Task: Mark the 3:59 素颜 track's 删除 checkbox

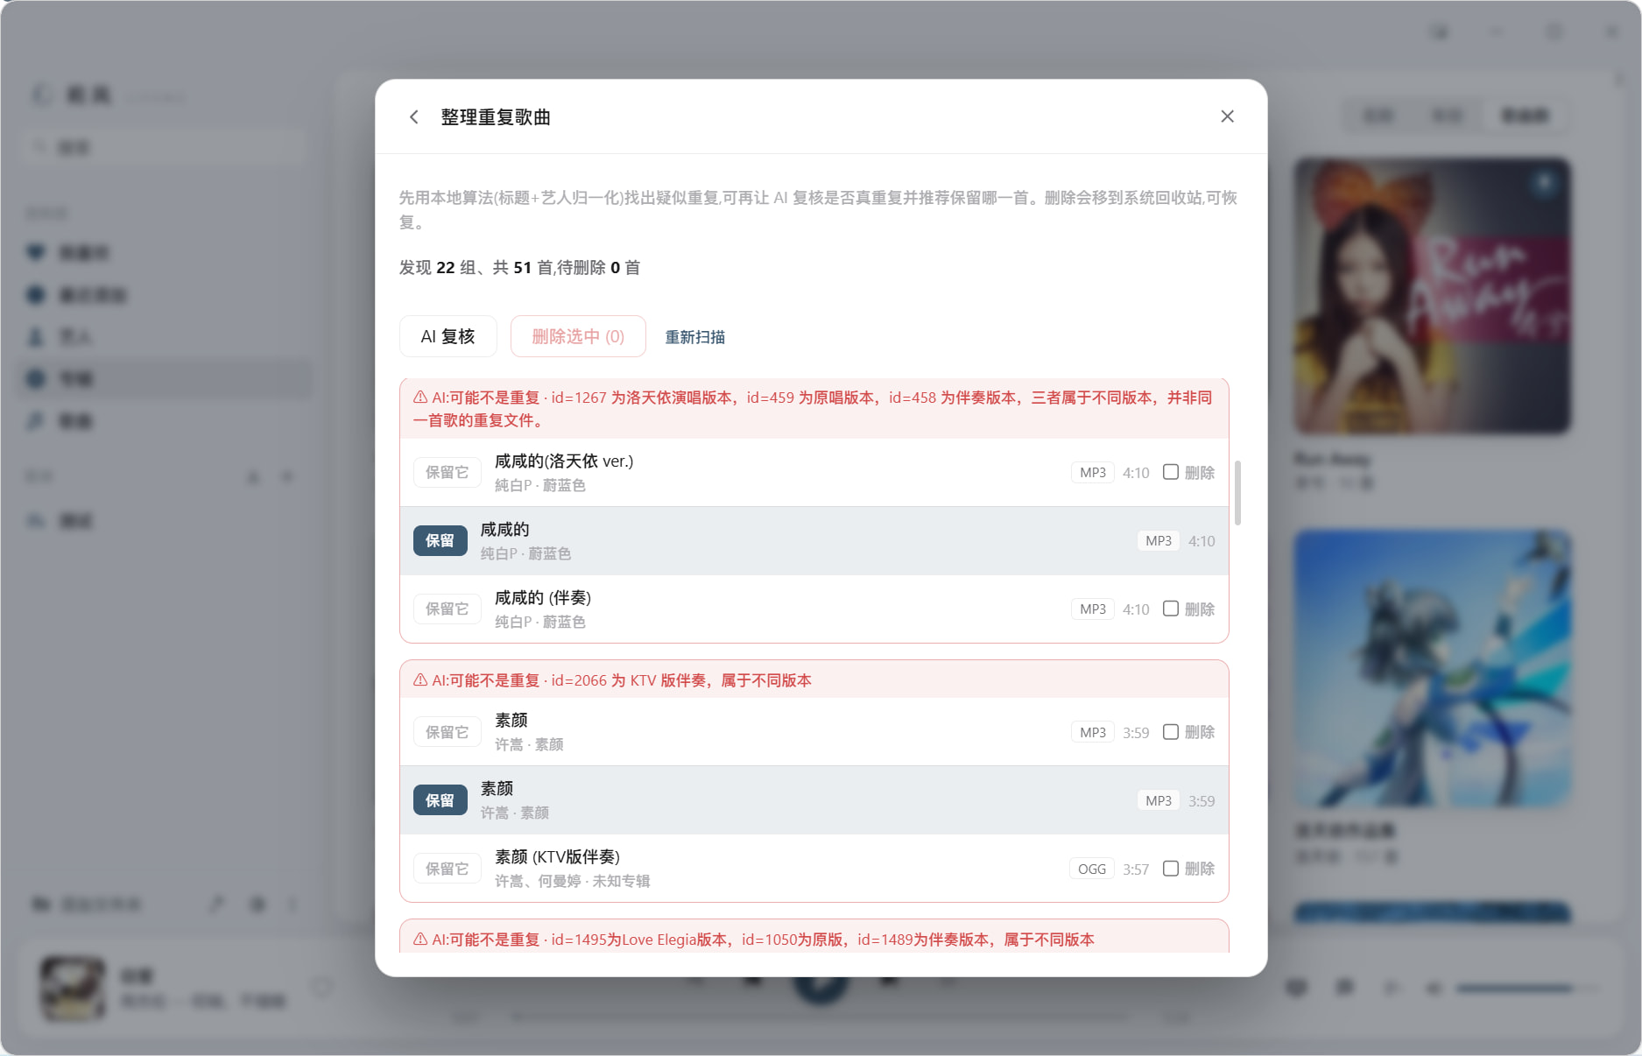Action: click(1171, 732)
